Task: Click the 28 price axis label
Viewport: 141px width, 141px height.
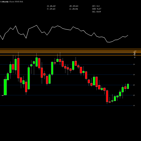Action: (x=134, y=85)
